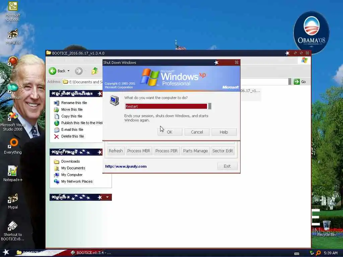Open My Documents in Other Places
The image size is (343, 257).
click(73, 168)
